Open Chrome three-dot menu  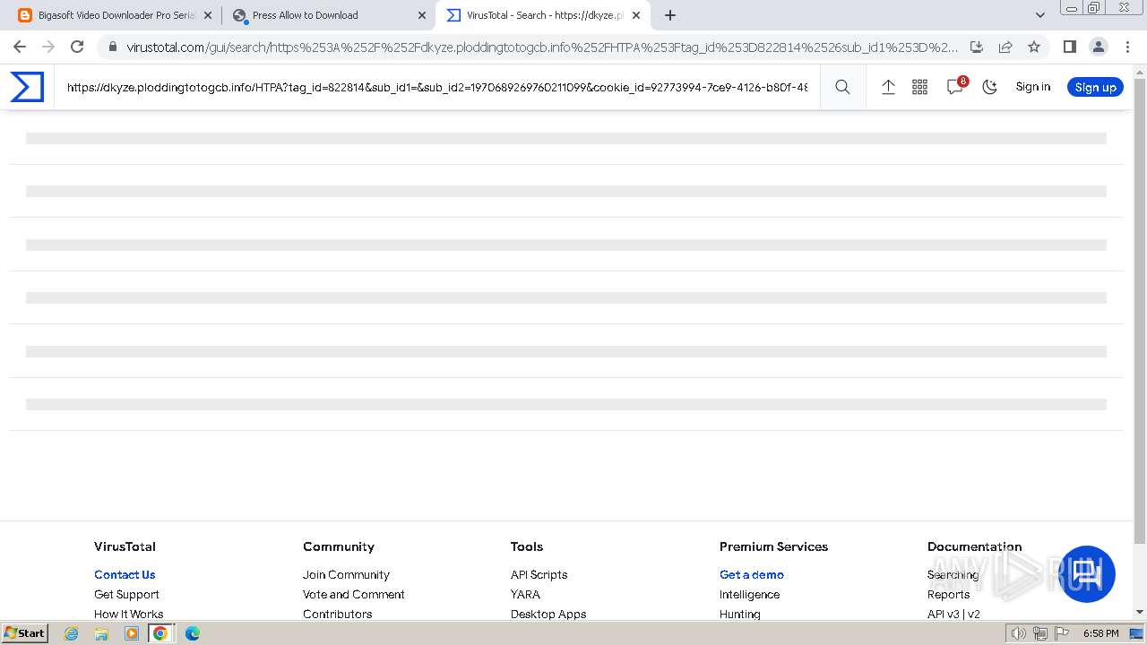pos(1126,47)
